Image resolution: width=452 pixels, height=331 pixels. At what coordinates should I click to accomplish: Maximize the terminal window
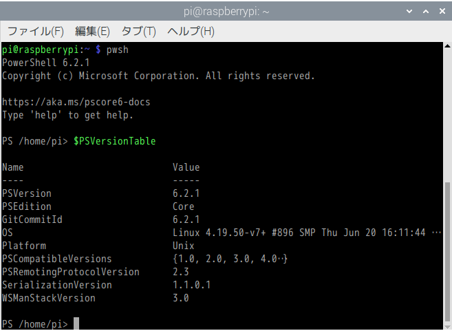[x=425, y=11]
